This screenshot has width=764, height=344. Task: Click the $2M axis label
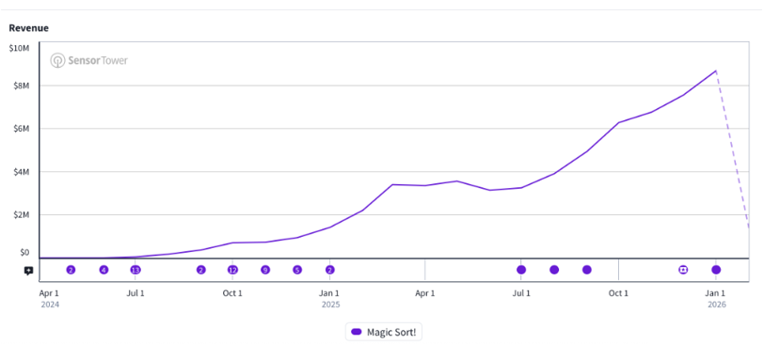pos(21,215)
